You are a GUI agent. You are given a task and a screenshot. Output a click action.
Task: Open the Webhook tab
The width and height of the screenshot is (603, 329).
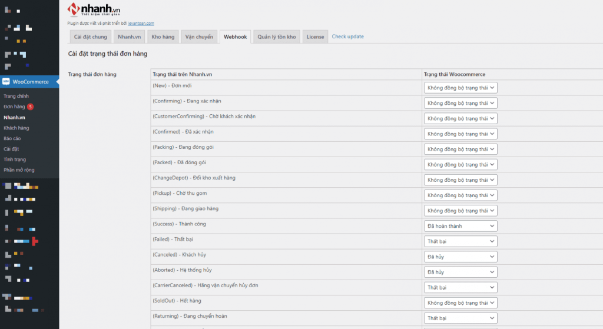pos(236,36)
